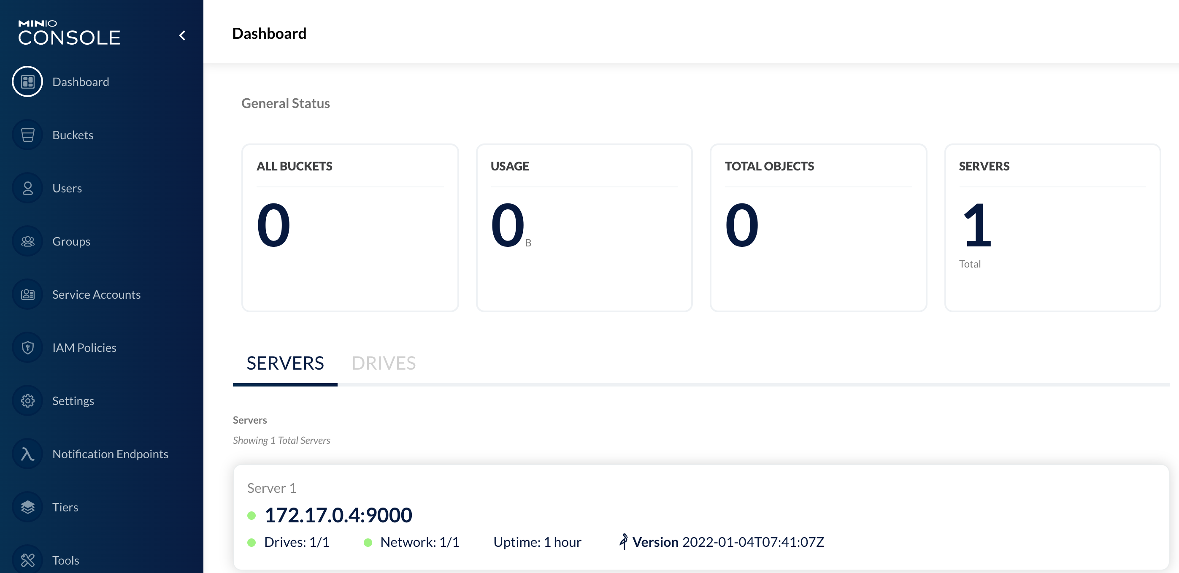Click the Notification Endpoints lambda icon
This screenshot has height=573, width=1179.
coord(27,454)
